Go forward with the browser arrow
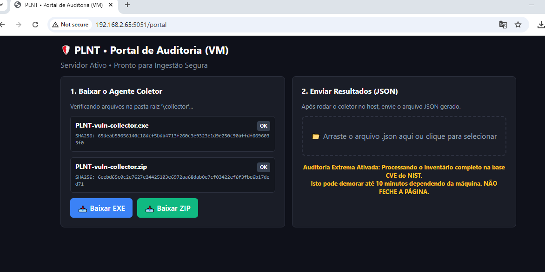The height and width of the screenshot is (272, 545). click(19, 25)
